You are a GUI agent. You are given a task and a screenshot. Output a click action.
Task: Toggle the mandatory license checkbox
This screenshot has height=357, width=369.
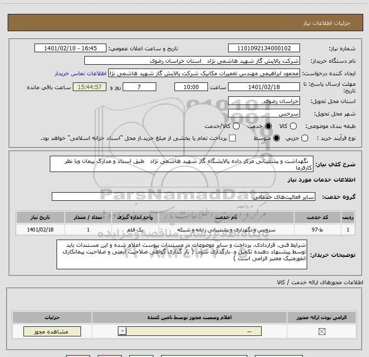click(322, 332)
